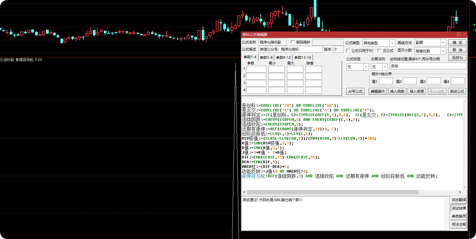
Task: Open the 参数精灵 panel
Action: [x=459, y=216]
